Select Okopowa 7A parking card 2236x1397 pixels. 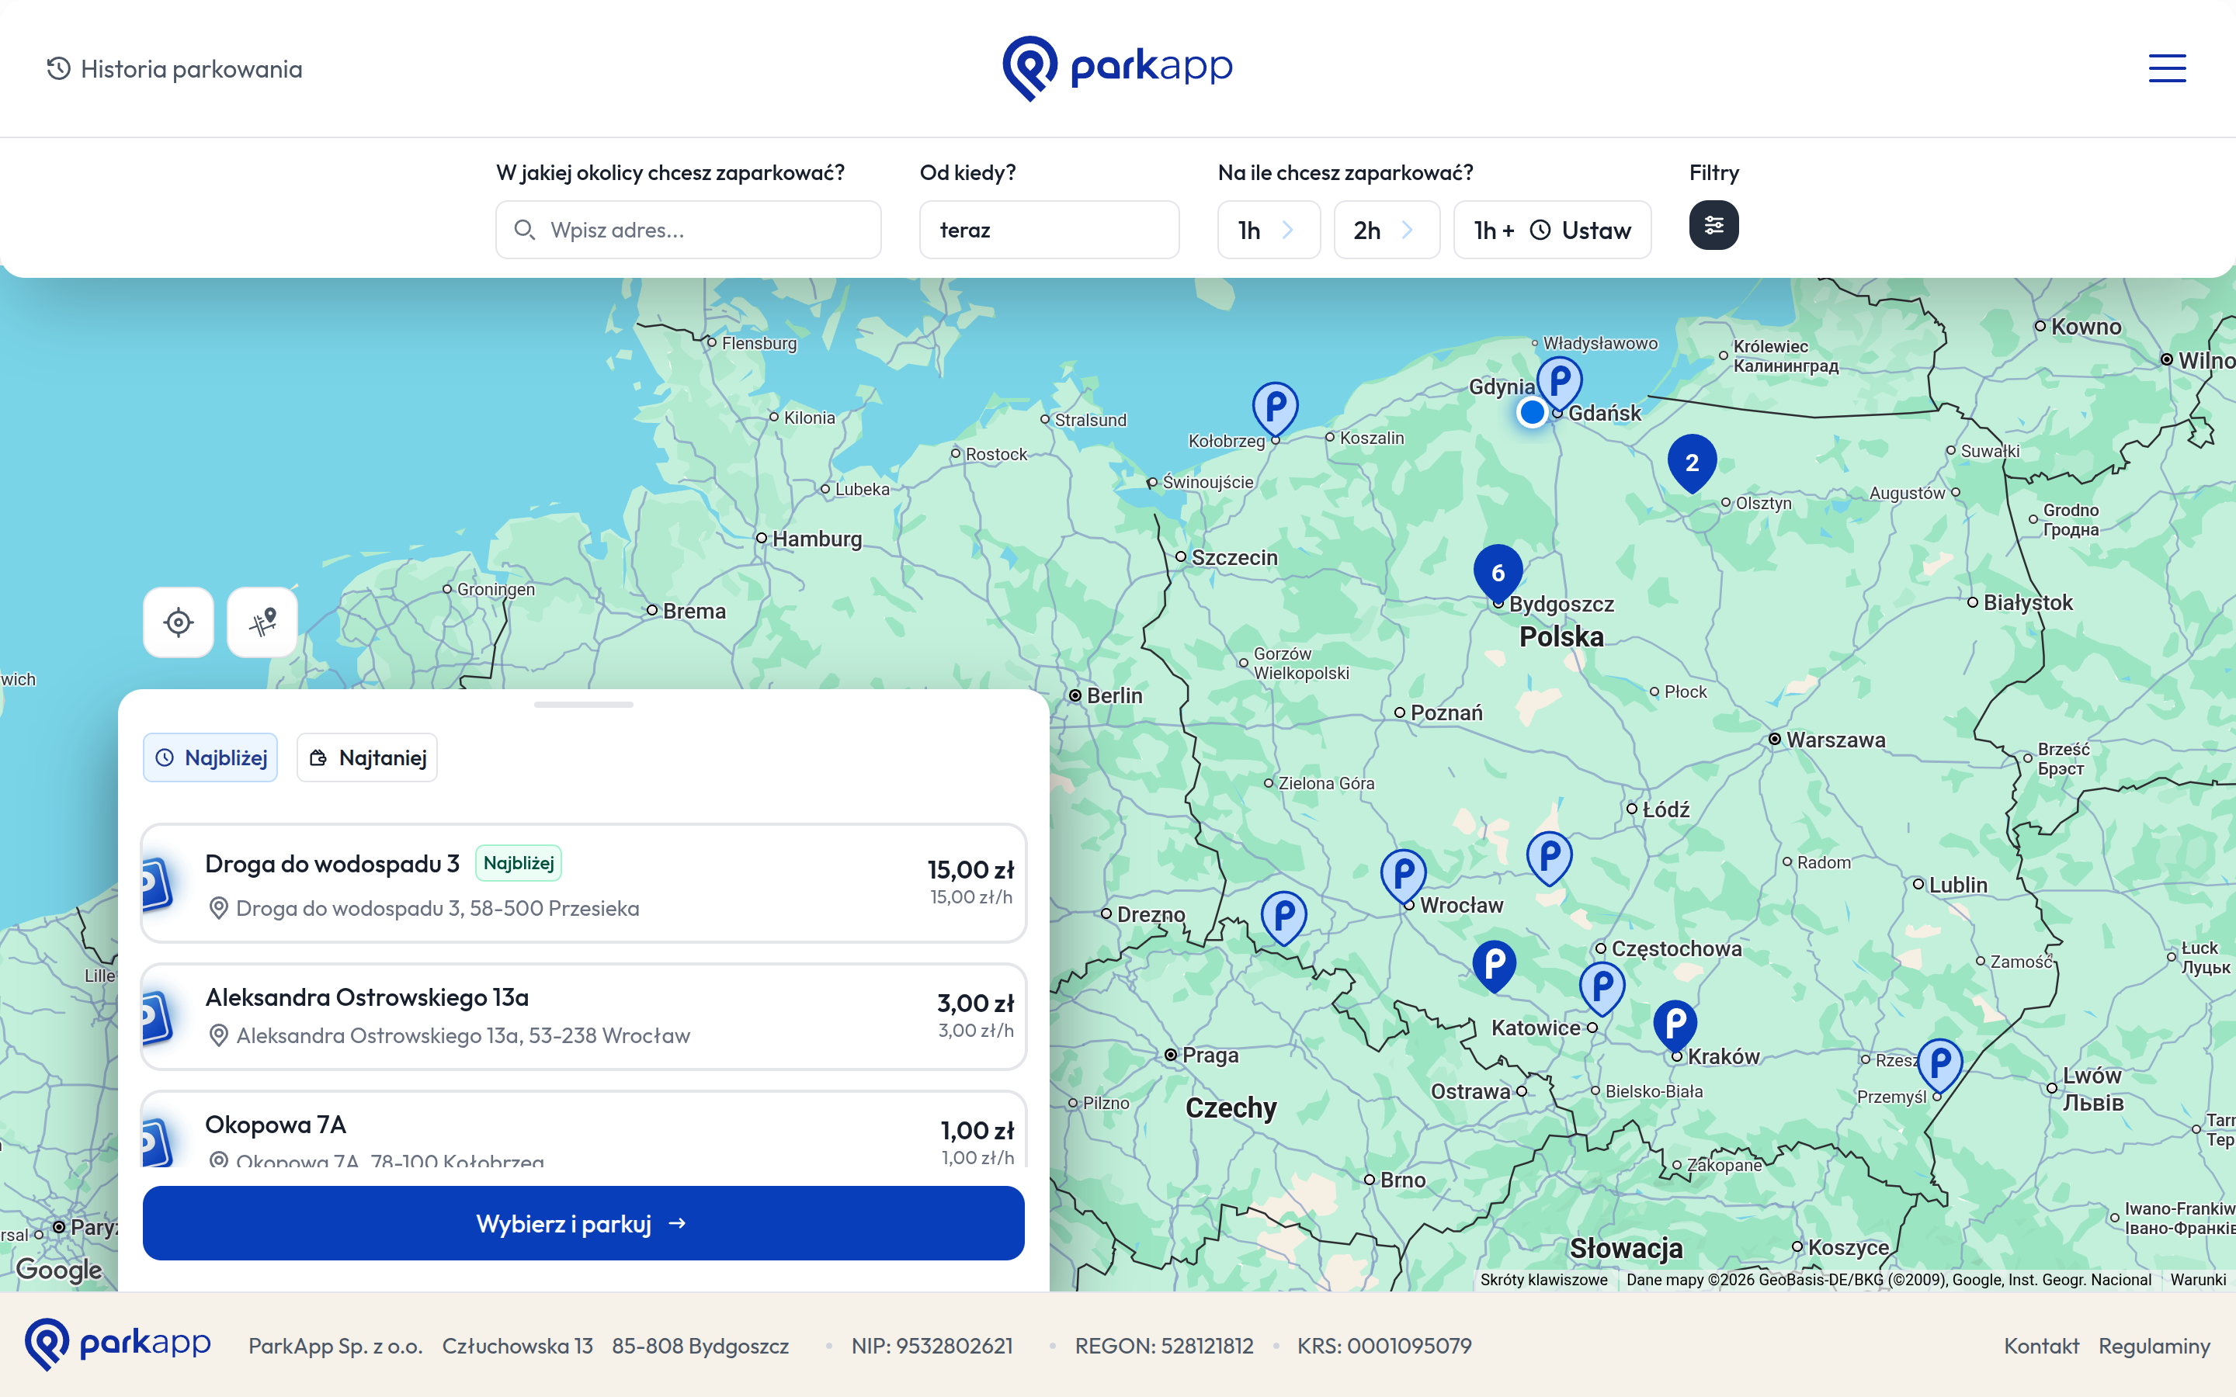(583, 1131)
